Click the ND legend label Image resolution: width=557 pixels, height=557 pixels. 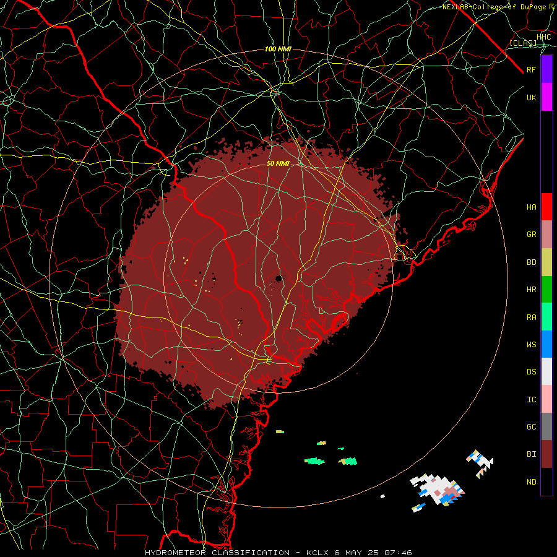coord(531,481)
